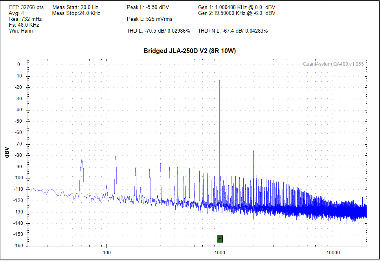Click the Avg: 4 readout
This screenshot has height=261, width=380.
point(17,13)
